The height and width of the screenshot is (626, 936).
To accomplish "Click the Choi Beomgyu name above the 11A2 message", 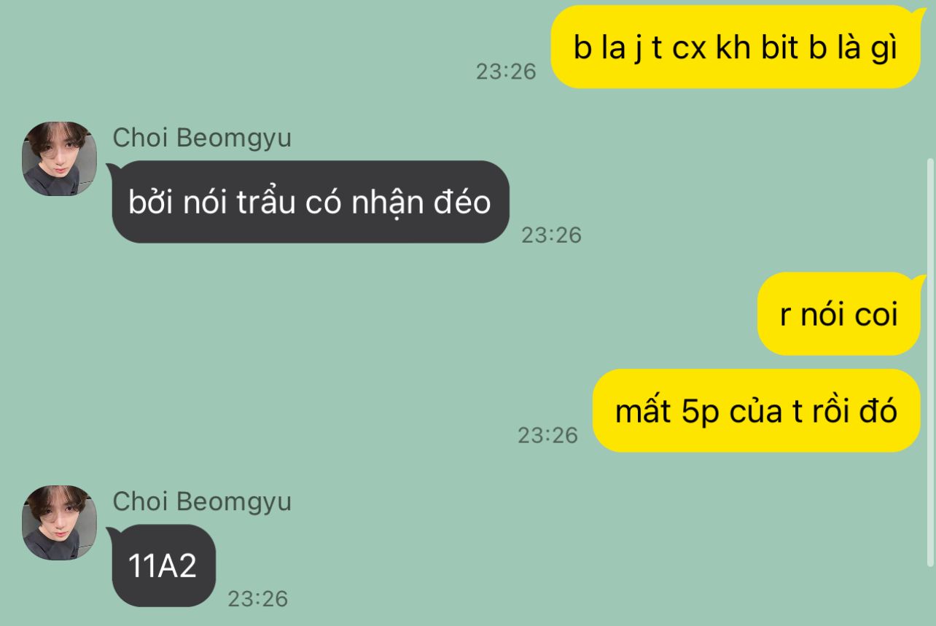I will [x=202, y=501].
